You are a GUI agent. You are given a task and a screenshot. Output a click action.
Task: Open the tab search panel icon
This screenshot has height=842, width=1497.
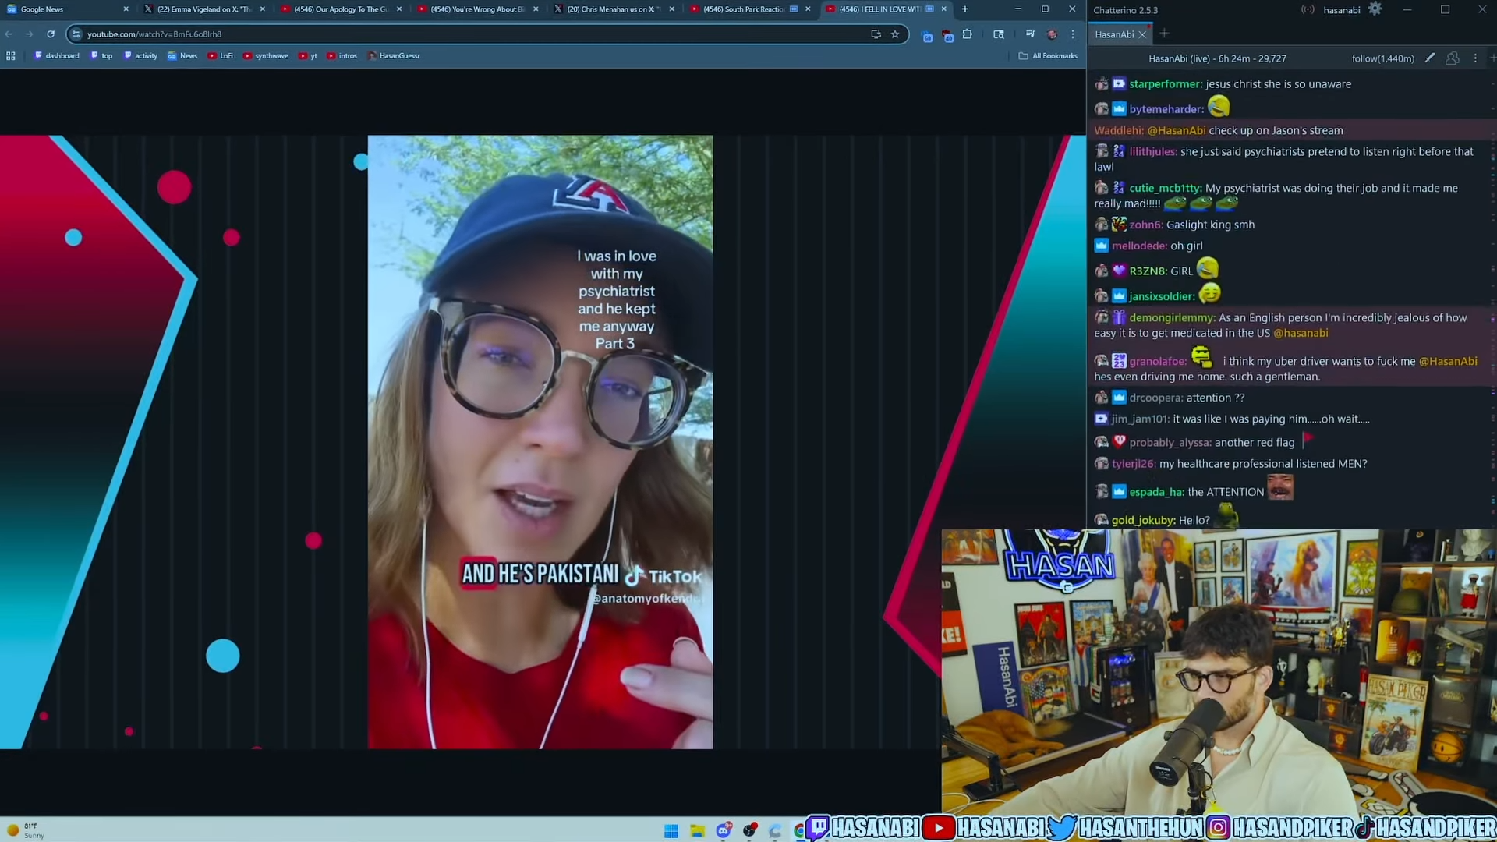999,34
